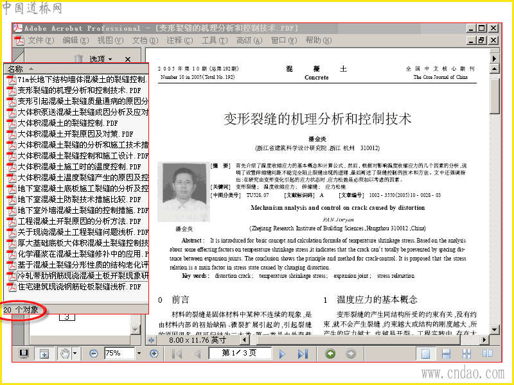Sort by the 名称 column header
The image size is (514, 385).
click(x=76, y=69)
